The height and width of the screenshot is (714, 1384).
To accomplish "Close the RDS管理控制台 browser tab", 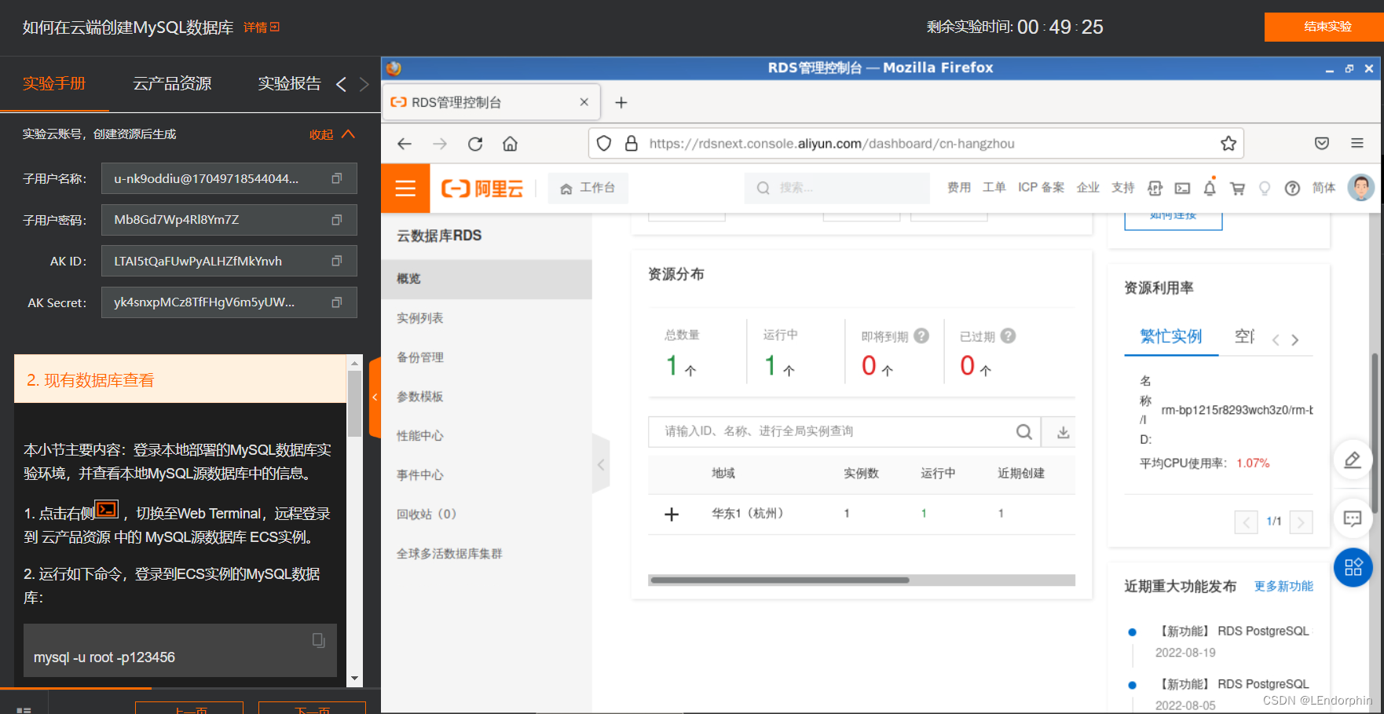I will (584, 102).
